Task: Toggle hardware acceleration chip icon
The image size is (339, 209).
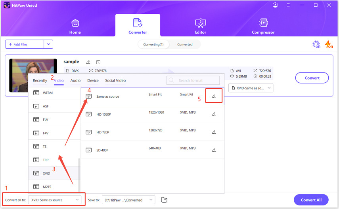Action: click(x=316, y=44)
